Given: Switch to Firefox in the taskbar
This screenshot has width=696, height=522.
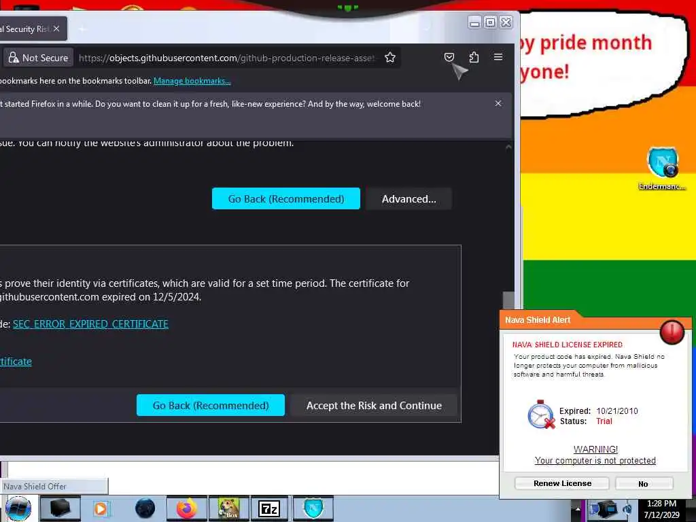Looking at the screenshot, I should point(186,508).
